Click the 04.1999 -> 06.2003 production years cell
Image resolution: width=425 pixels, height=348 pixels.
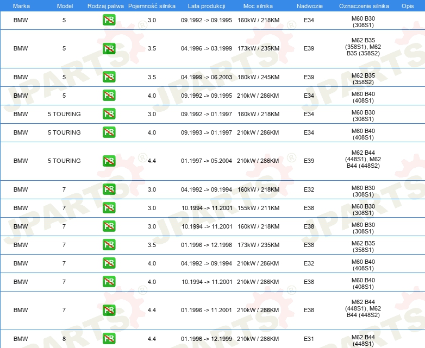(x=207, y=77)
